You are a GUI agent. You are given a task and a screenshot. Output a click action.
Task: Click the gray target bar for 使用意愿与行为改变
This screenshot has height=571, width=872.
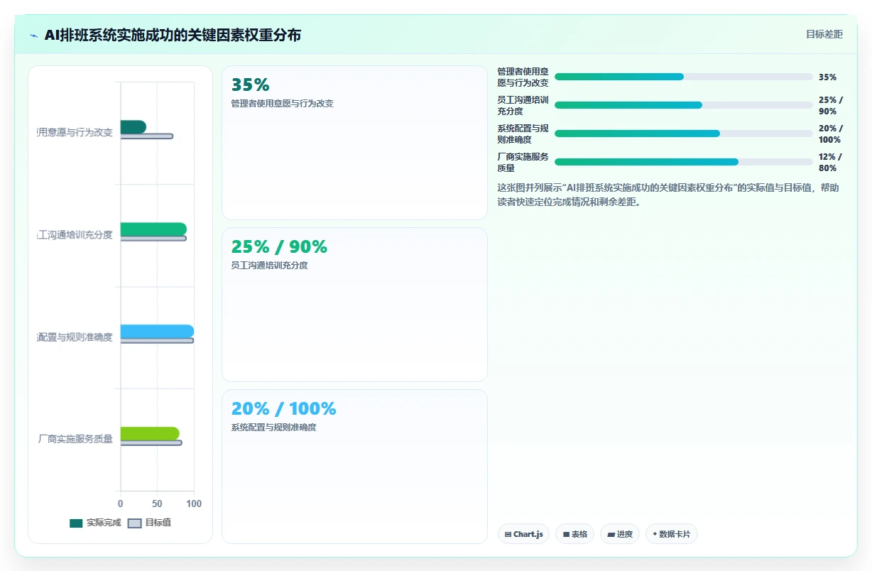point(146,136)
